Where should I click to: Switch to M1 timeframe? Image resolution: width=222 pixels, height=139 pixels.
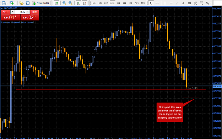click(94, 3)
